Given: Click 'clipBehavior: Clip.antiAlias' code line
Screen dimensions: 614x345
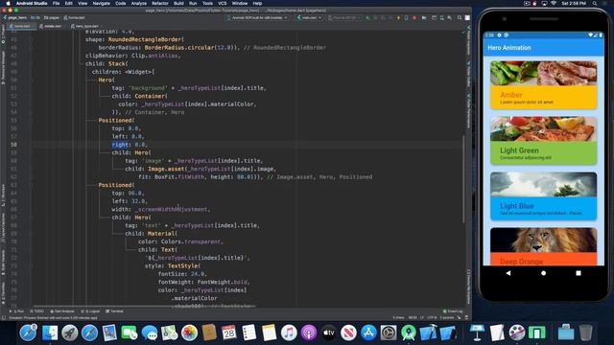Looking at the screenshot, I should [x=133, y=56].
